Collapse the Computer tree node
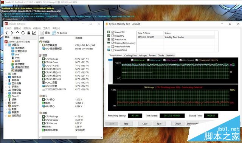This screenshot has height=143, width=242. tap(6, 45)
